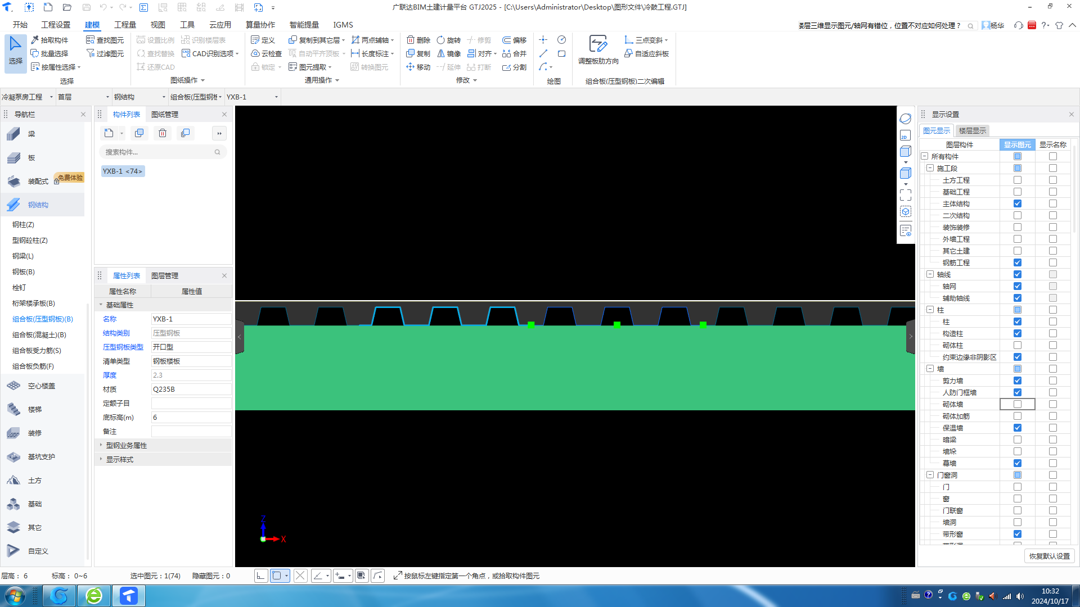
Task: Open 钢结构 category in navigation sidebar
Action: (38, 205)
